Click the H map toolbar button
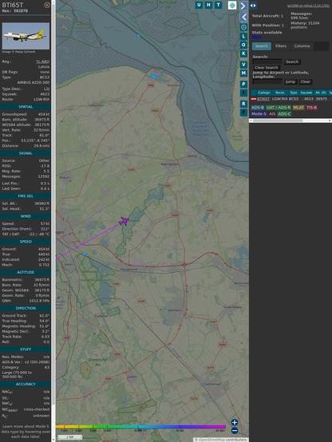This screenshot has width=332, height=442. point(209,5)
